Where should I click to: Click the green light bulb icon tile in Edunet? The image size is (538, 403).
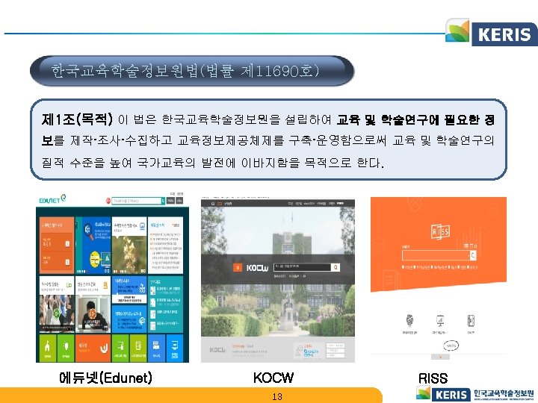(66, 348)
